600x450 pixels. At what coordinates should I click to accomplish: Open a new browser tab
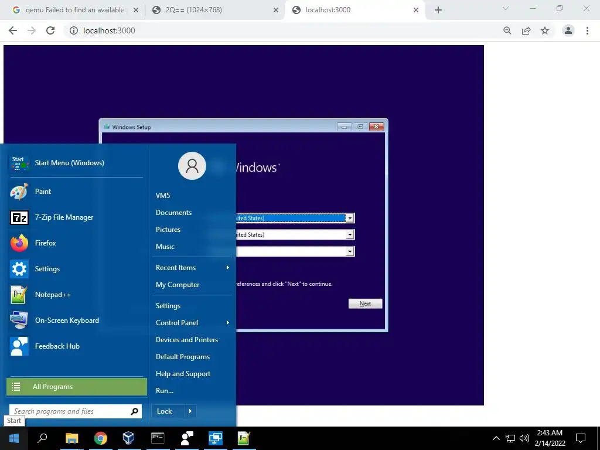click(438, 10)
